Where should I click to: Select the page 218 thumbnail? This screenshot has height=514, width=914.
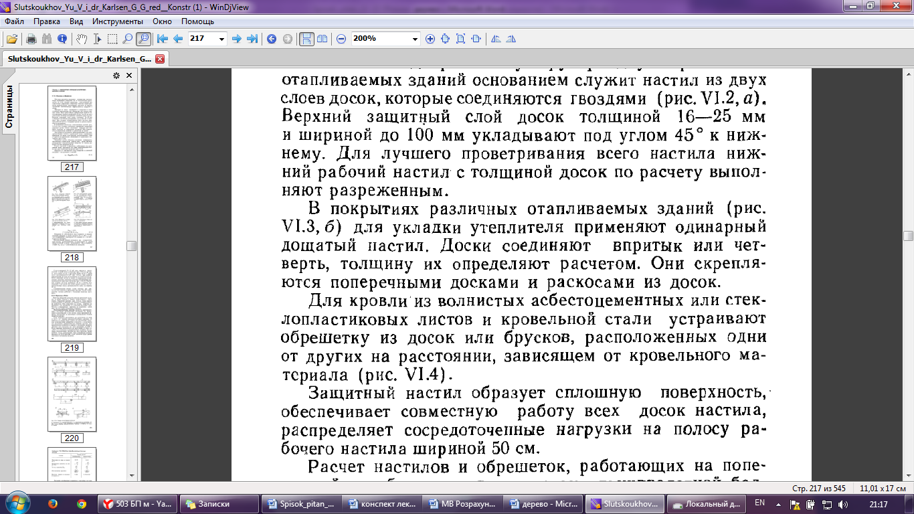point(71,213)
